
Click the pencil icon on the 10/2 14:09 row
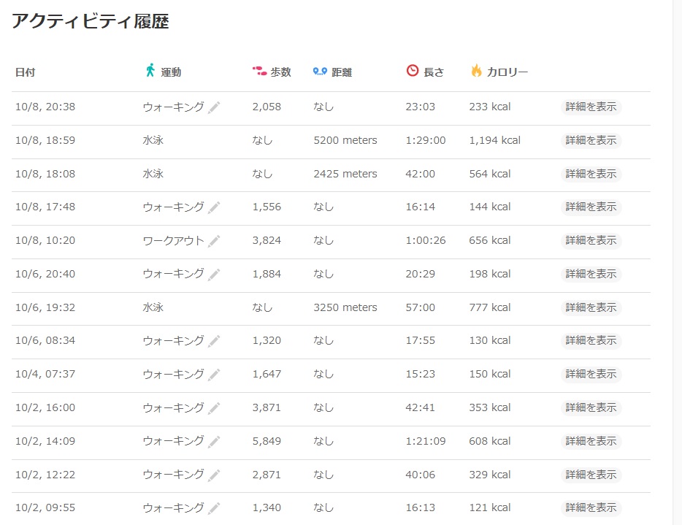pos(214,442)
